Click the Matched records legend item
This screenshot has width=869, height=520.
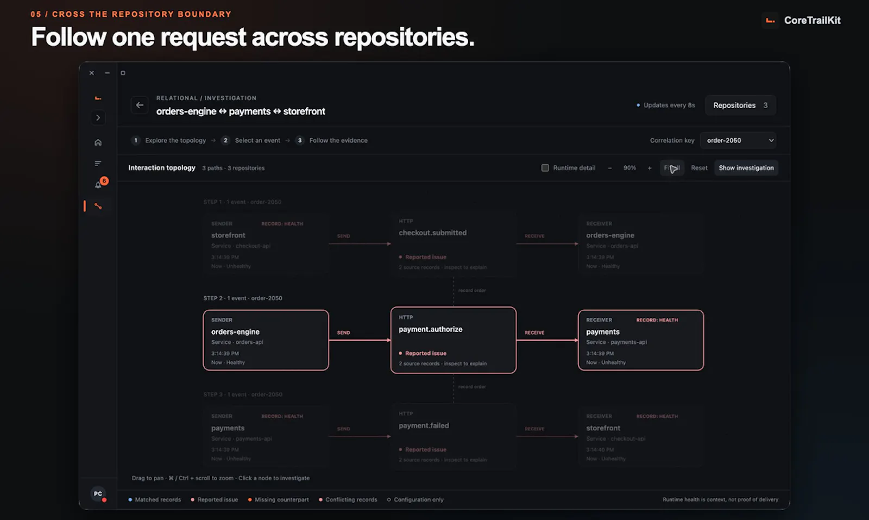pos(155,499)
